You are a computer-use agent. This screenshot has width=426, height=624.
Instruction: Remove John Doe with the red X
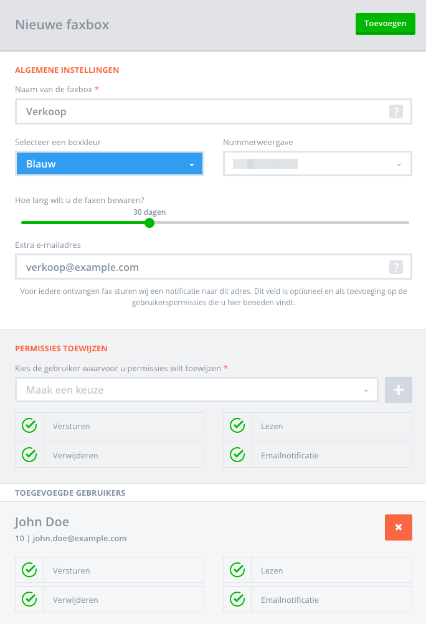coord(399,527)
